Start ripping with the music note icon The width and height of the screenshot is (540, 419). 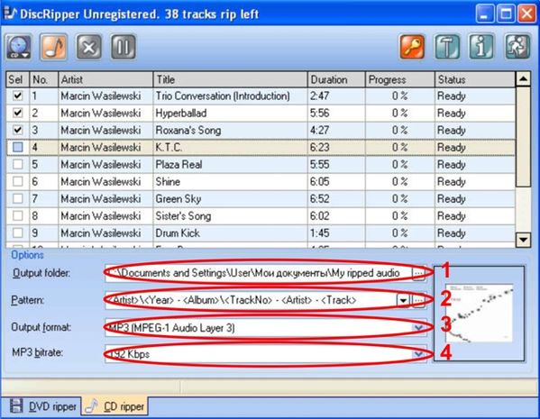(53, 47)
